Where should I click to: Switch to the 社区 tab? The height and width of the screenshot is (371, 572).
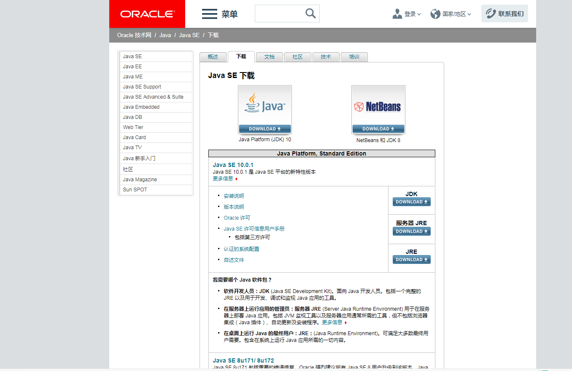point(298,57)
